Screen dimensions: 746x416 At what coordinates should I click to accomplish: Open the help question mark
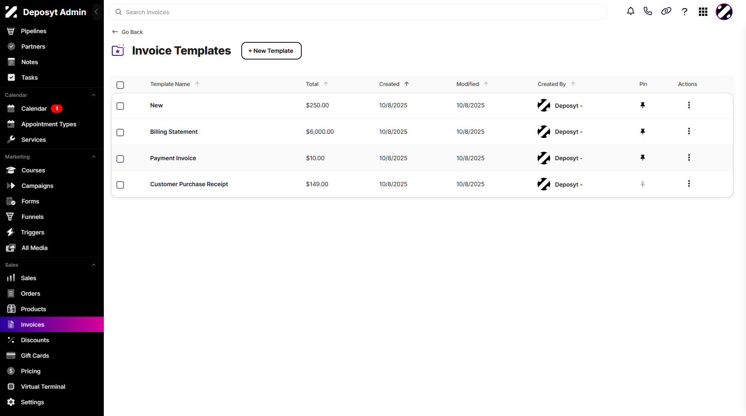point(685,12)
